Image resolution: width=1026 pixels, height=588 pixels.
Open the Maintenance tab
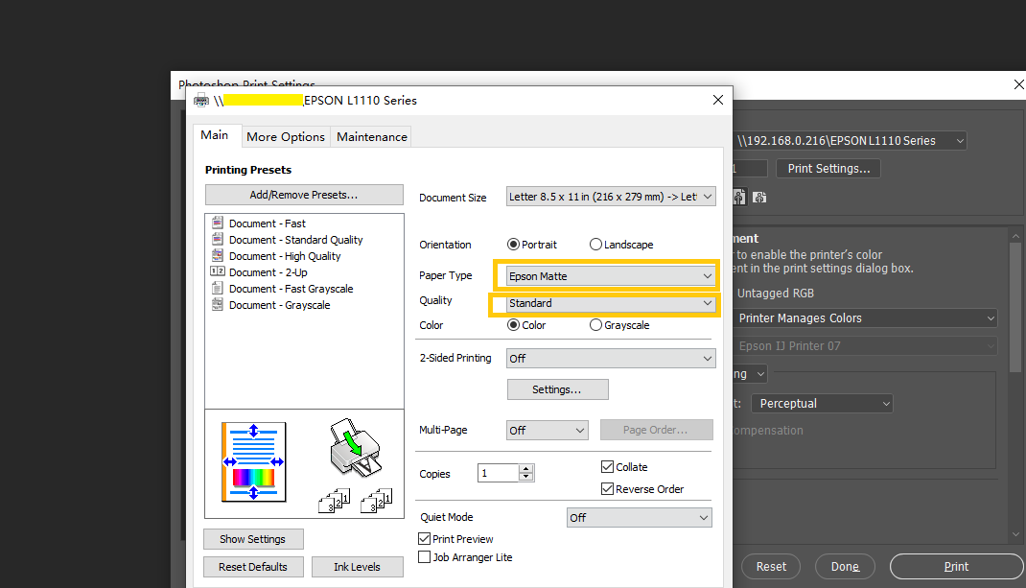coord(372,137)
